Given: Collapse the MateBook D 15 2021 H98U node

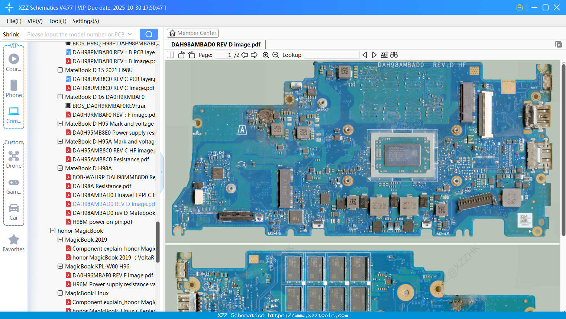Looking at the screenshot, I should pyautogui.click(x=60, y=70).
